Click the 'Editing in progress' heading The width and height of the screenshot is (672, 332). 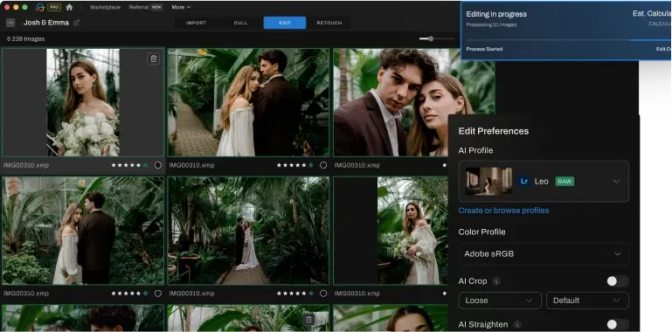[496, 14]
